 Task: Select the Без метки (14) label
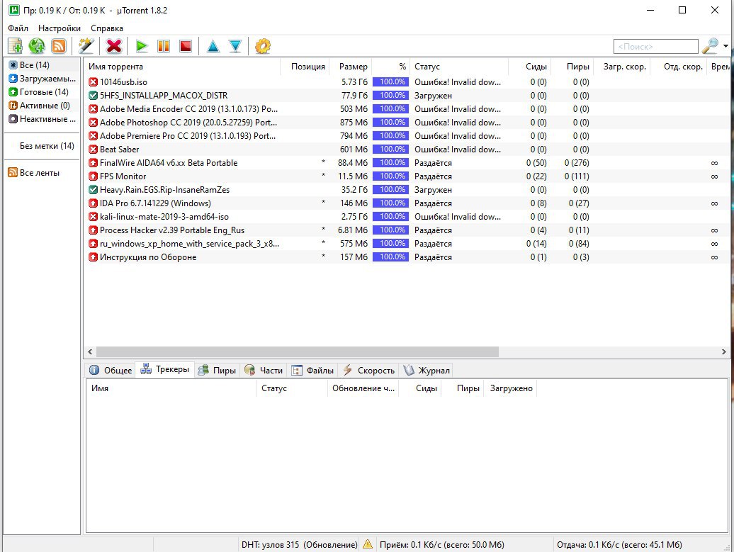click(47, 145)
